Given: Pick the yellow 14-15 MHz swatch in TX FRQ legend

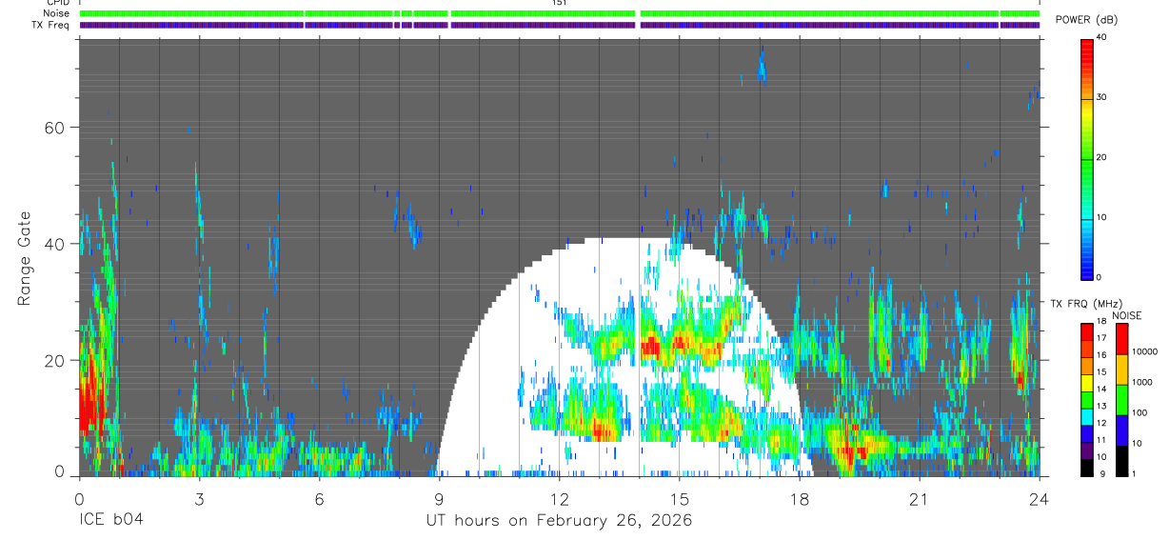Looking at the screenshot, I should tap(1086, 381).
